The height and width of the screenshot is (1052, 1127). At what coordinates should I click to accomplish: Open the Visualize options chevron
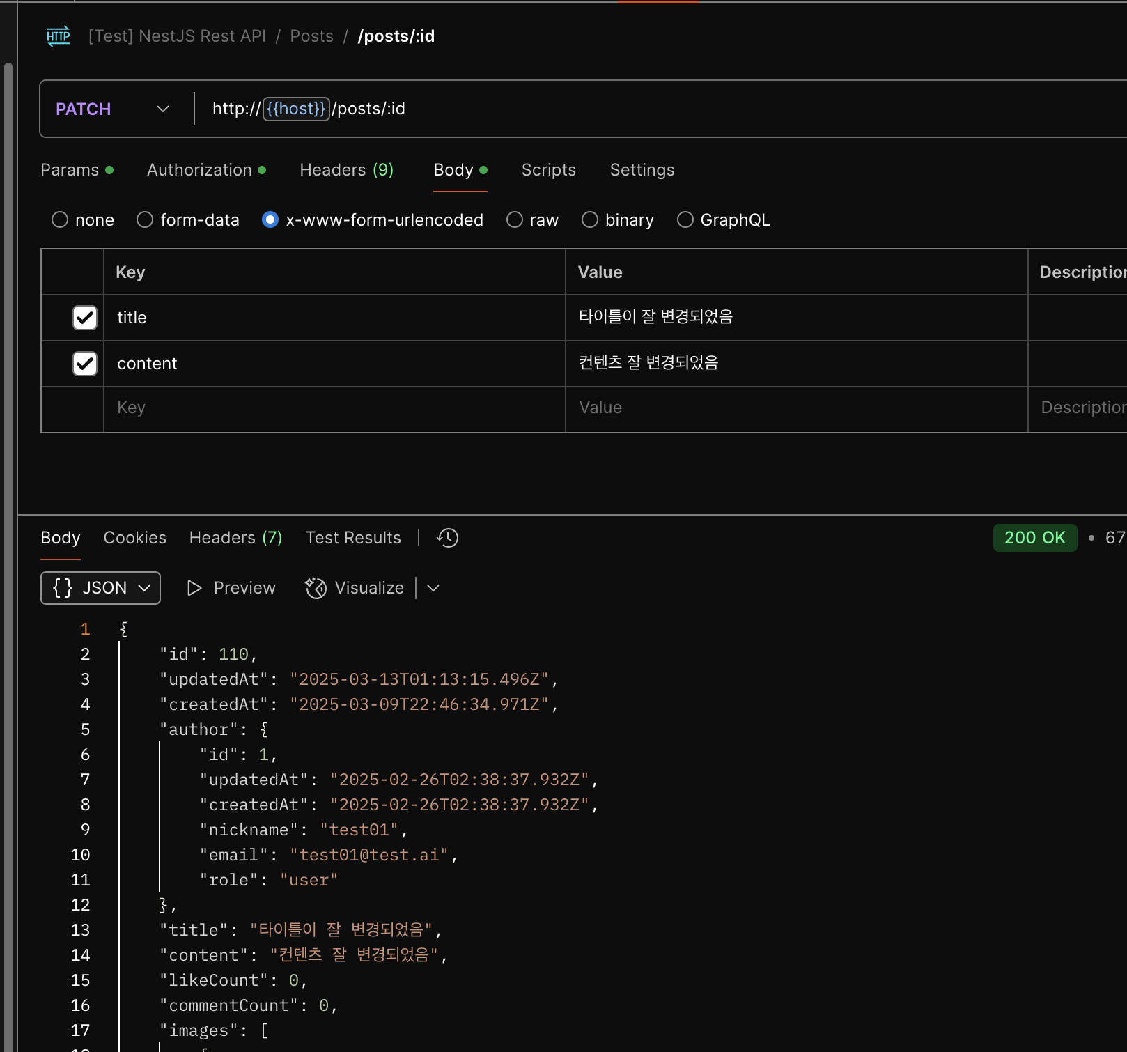433,588
